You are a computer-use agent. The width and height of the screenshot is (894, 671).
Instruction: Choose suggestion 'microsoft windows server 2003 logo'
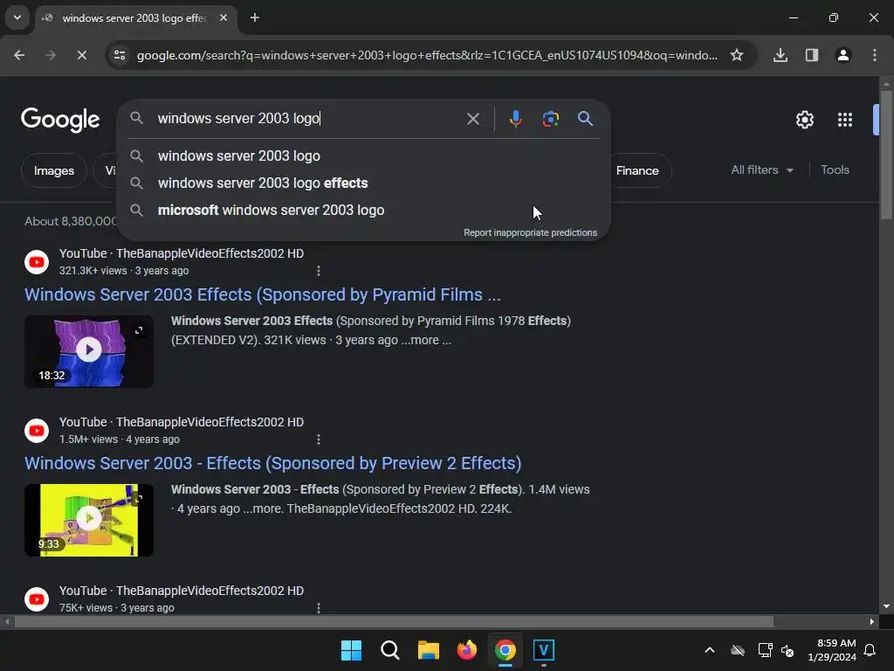click(x=363, y=210)
